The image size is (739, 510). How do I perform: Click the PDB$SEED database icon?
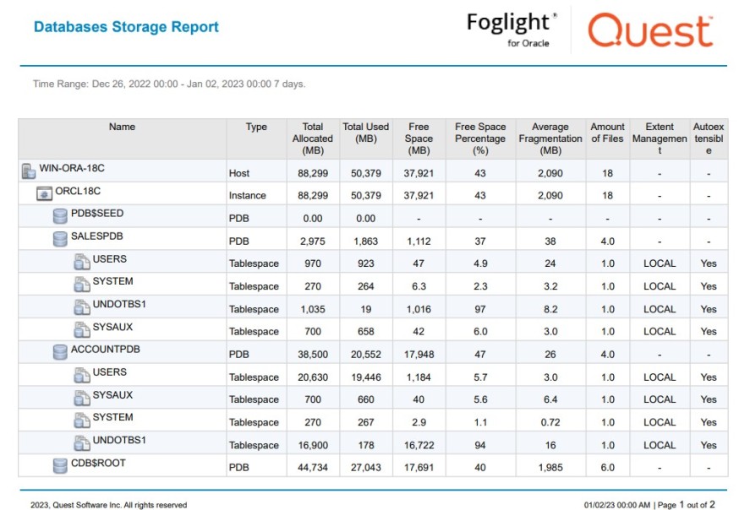[60, 216]
